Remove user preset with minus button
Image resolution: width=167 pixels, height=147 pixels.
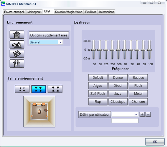click(x=148, y=114)
